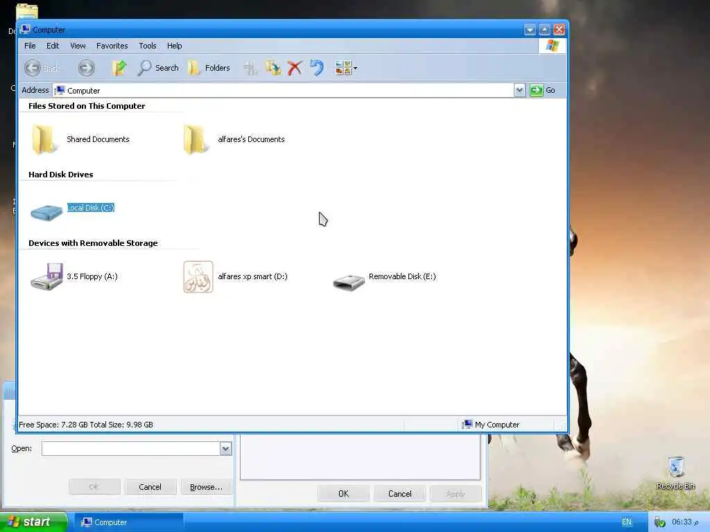The width and height of the screenshot is (710, 532).
Task: Click Devices with Removable Storage header
Action: (x=93, y=243)
